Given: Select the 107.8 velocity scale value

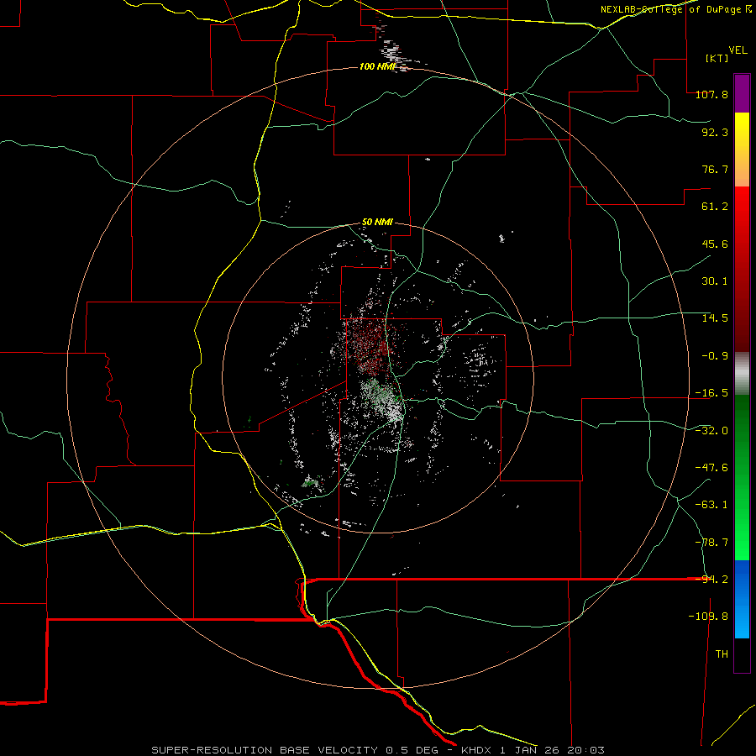Looking at the screenshot, I should coord(711,94).
